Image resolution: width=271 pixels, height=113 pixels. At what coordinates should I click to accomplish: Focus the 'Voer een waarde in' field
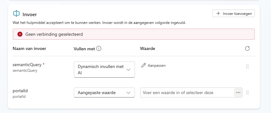tap(187, 93)
